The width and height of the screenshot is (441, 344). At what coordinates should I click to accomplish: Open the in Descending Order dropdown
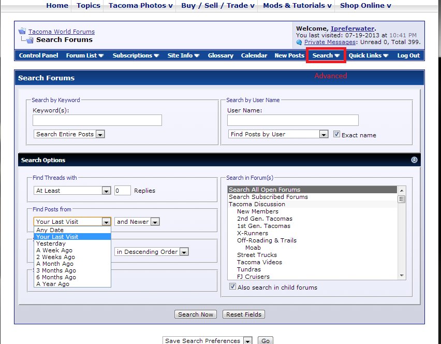pos(151,252)
